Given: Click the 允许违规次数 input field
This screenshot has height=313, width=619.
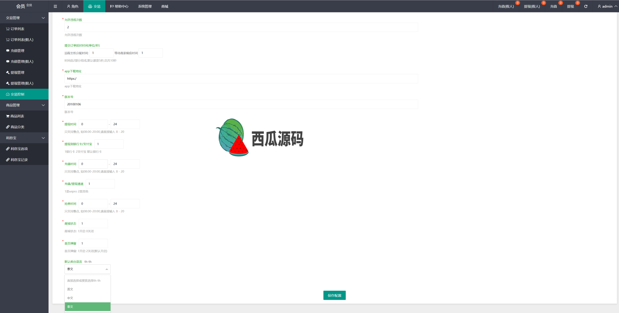Looking at the screenshot, I should click(241, 27).
